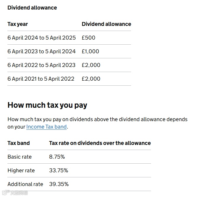Click the watermark logo icon at bottom left
The height and width of the screenshot is (197, 210).
tap(6, 193)
